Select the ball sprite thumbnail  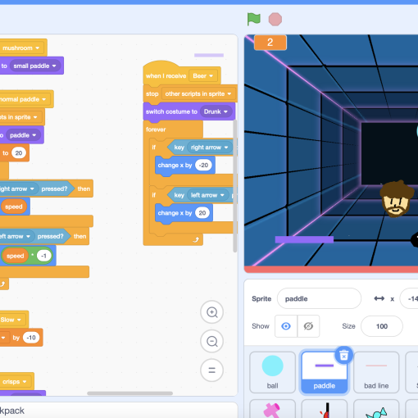pyautogui.click(x=272, y=372)
